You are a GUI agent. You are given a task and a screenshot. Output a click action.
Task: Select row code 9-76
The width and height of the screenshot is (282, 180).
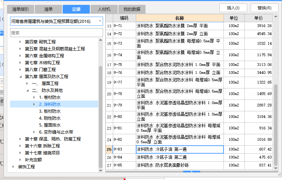[124, 72]
